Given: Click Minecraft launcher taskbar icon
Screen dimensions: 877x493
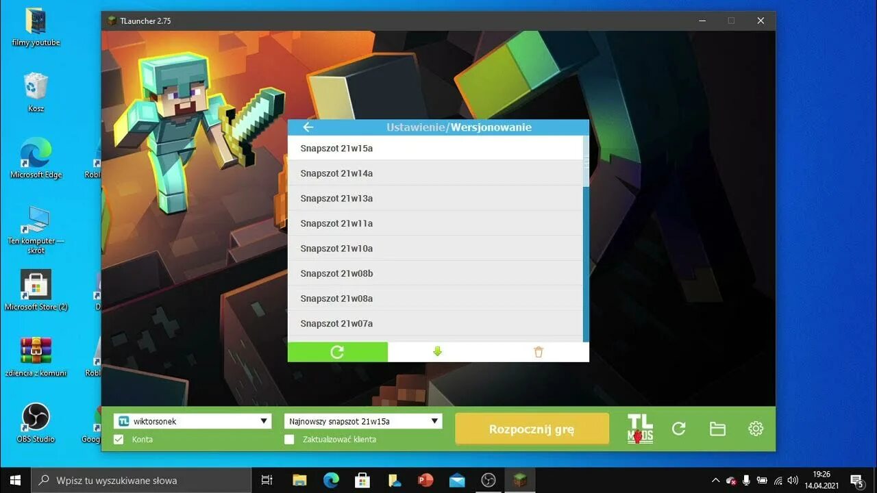Looking at the screenshot, I should pos(520,480).
